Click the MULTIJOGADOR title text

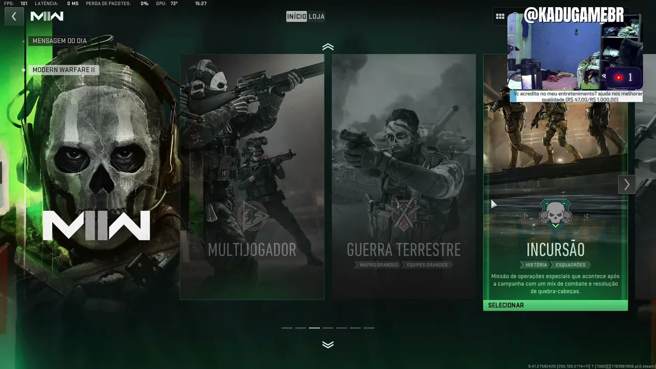(x=252, y=250)
